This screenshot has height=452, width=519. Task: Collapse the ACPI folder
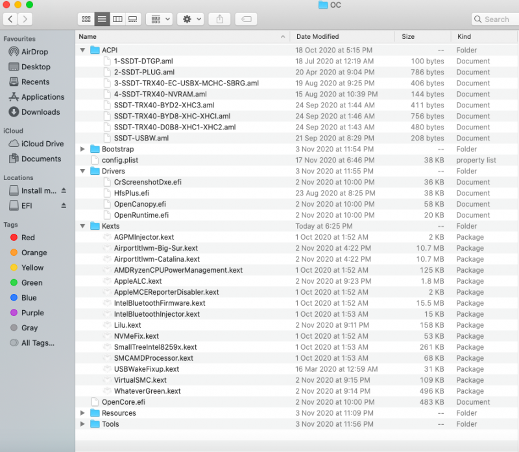pyautogui.click(x=82, y=50)
